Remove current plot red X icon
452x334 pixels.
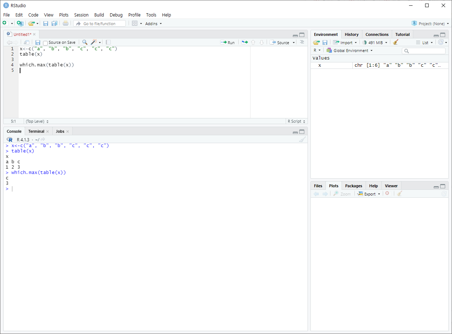[387, 193]
